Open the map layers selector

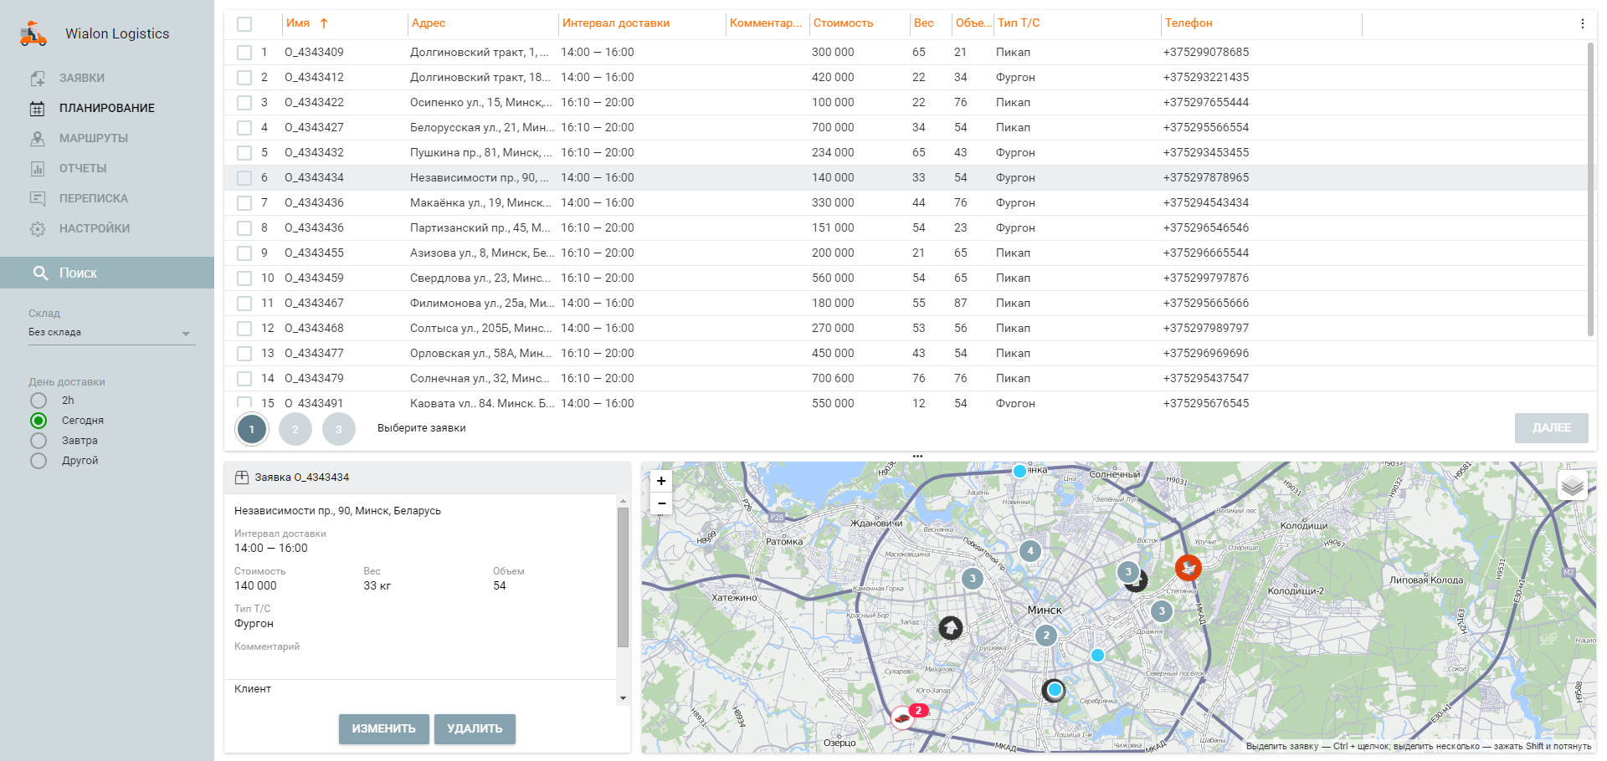[x=1572, y=485]
